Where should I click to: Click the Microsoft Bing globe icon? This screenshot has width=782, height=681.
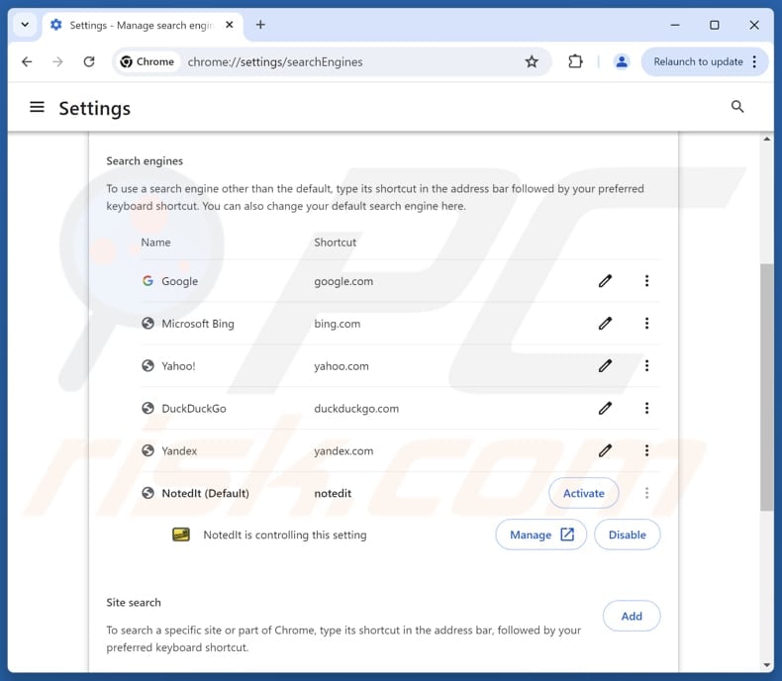[147, 324]
